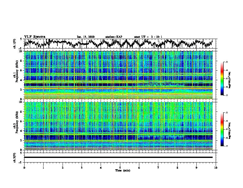Click the log(PSD) label beside ch.2 colorbar
The image size is (243, 188).
point(230,131)
